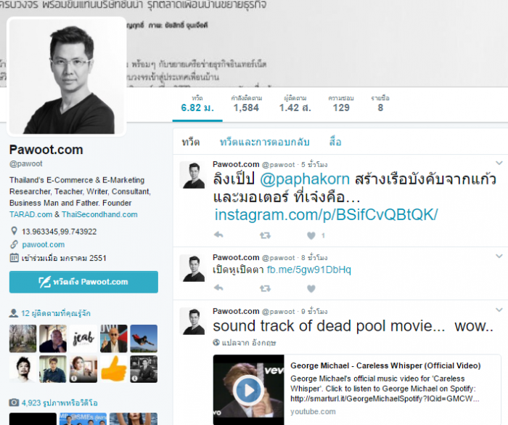Image resolution: width=508 pixels, height=425 pixels.
Task: Open the lists count 8
Action: tap(380, 104)
